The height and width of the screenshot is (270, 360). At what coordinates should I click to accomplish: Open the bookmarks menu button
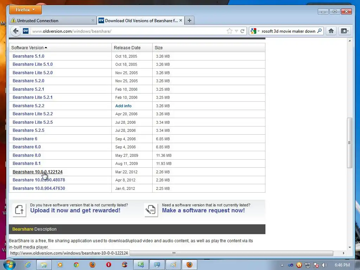345,31
